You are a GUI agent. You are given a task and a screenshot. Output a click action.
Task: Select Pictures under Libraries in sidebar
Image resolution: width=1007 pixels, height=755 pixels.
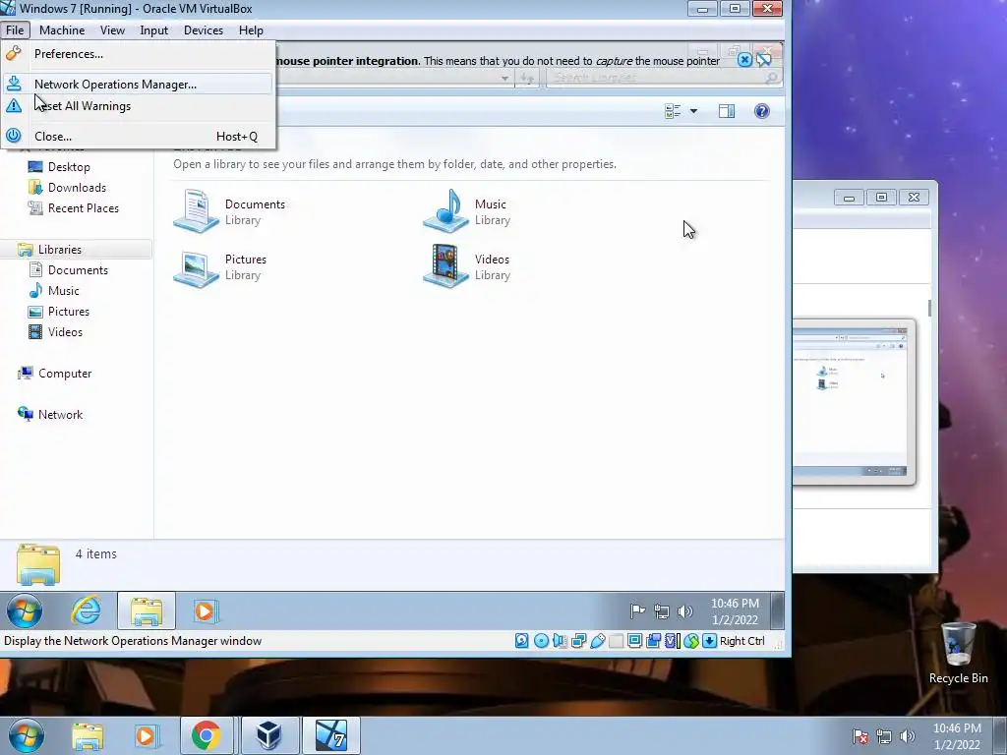pyautogui.click(x=68, y=312)
